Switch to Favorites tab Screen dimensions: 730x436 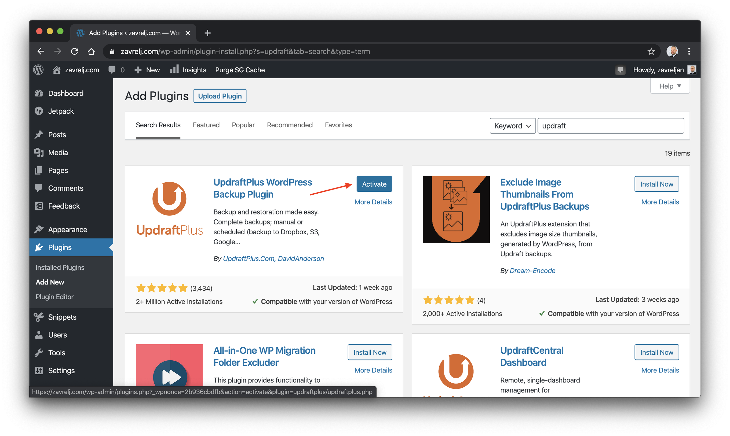tap(338, 125)
